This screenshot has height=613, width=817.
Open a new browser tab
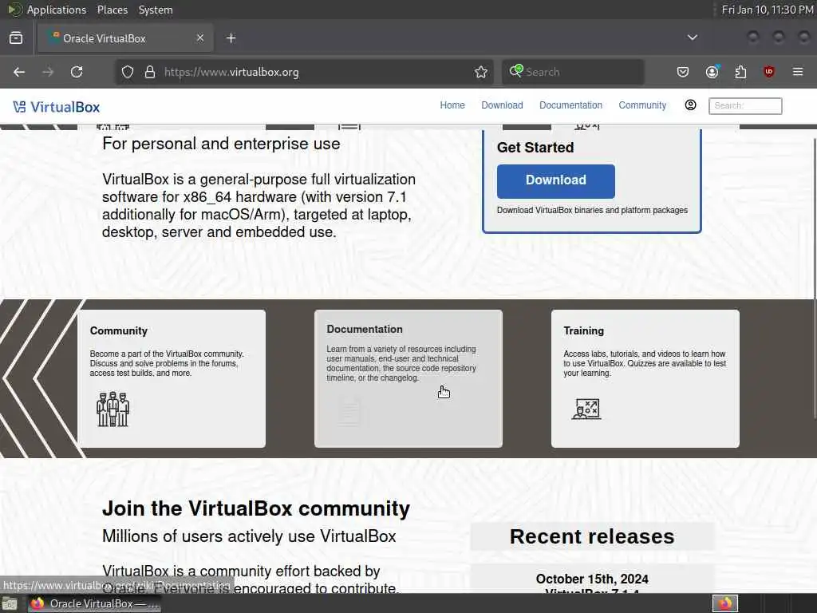coord(231,38)
